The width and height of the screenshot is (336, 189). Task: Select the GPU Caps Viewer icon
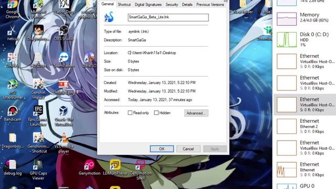click(38, 170)
